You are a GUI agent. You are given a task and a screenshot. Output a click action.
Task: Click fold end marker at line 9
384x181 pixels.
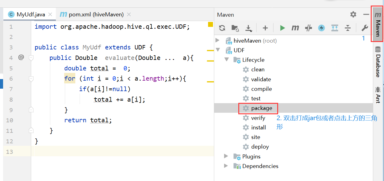click(31, 109)
